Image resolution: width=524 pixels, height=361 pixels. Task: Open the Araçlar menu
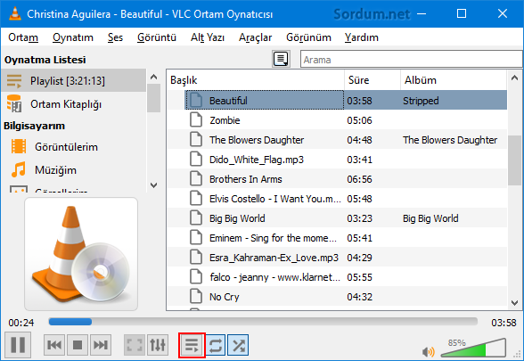255,37
